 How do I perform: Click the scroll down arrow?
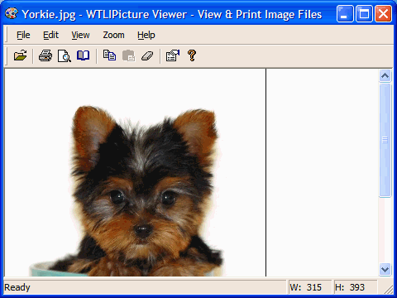click(x=385, y=269)
